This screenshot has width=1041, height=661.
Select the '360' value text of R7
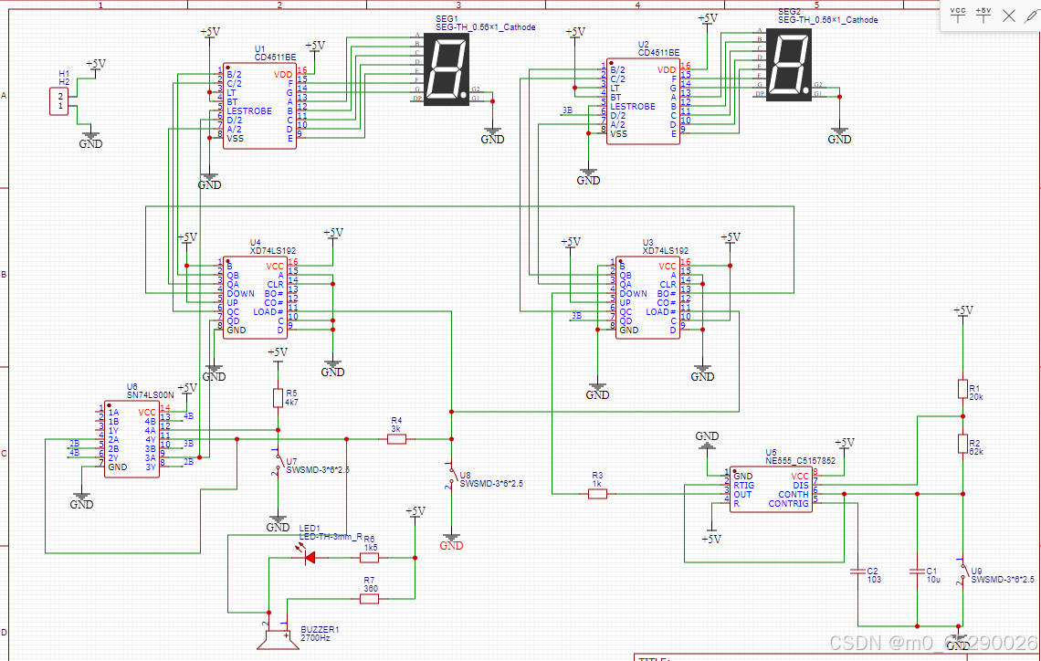point(370,589)
